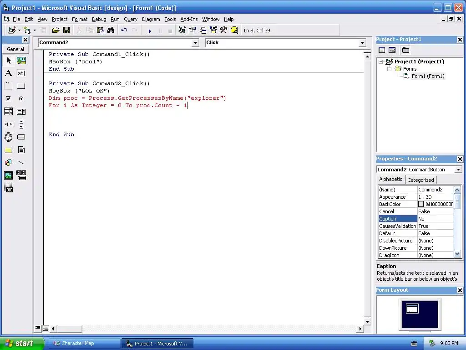Click the Add Form toolbar icon

27,30
